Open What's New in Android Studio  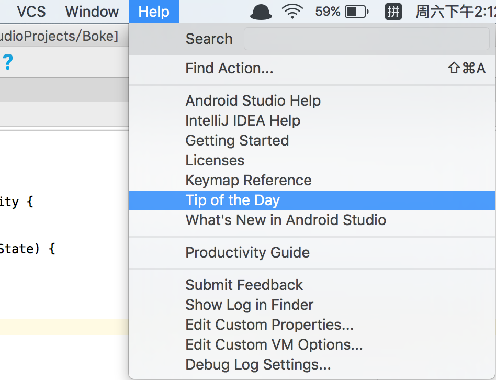[312, 220]
